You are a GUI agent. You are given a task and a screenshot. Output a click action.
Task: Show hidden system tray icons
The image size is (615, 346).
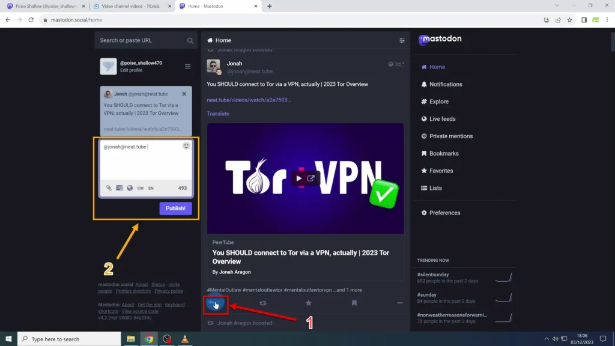547,339
